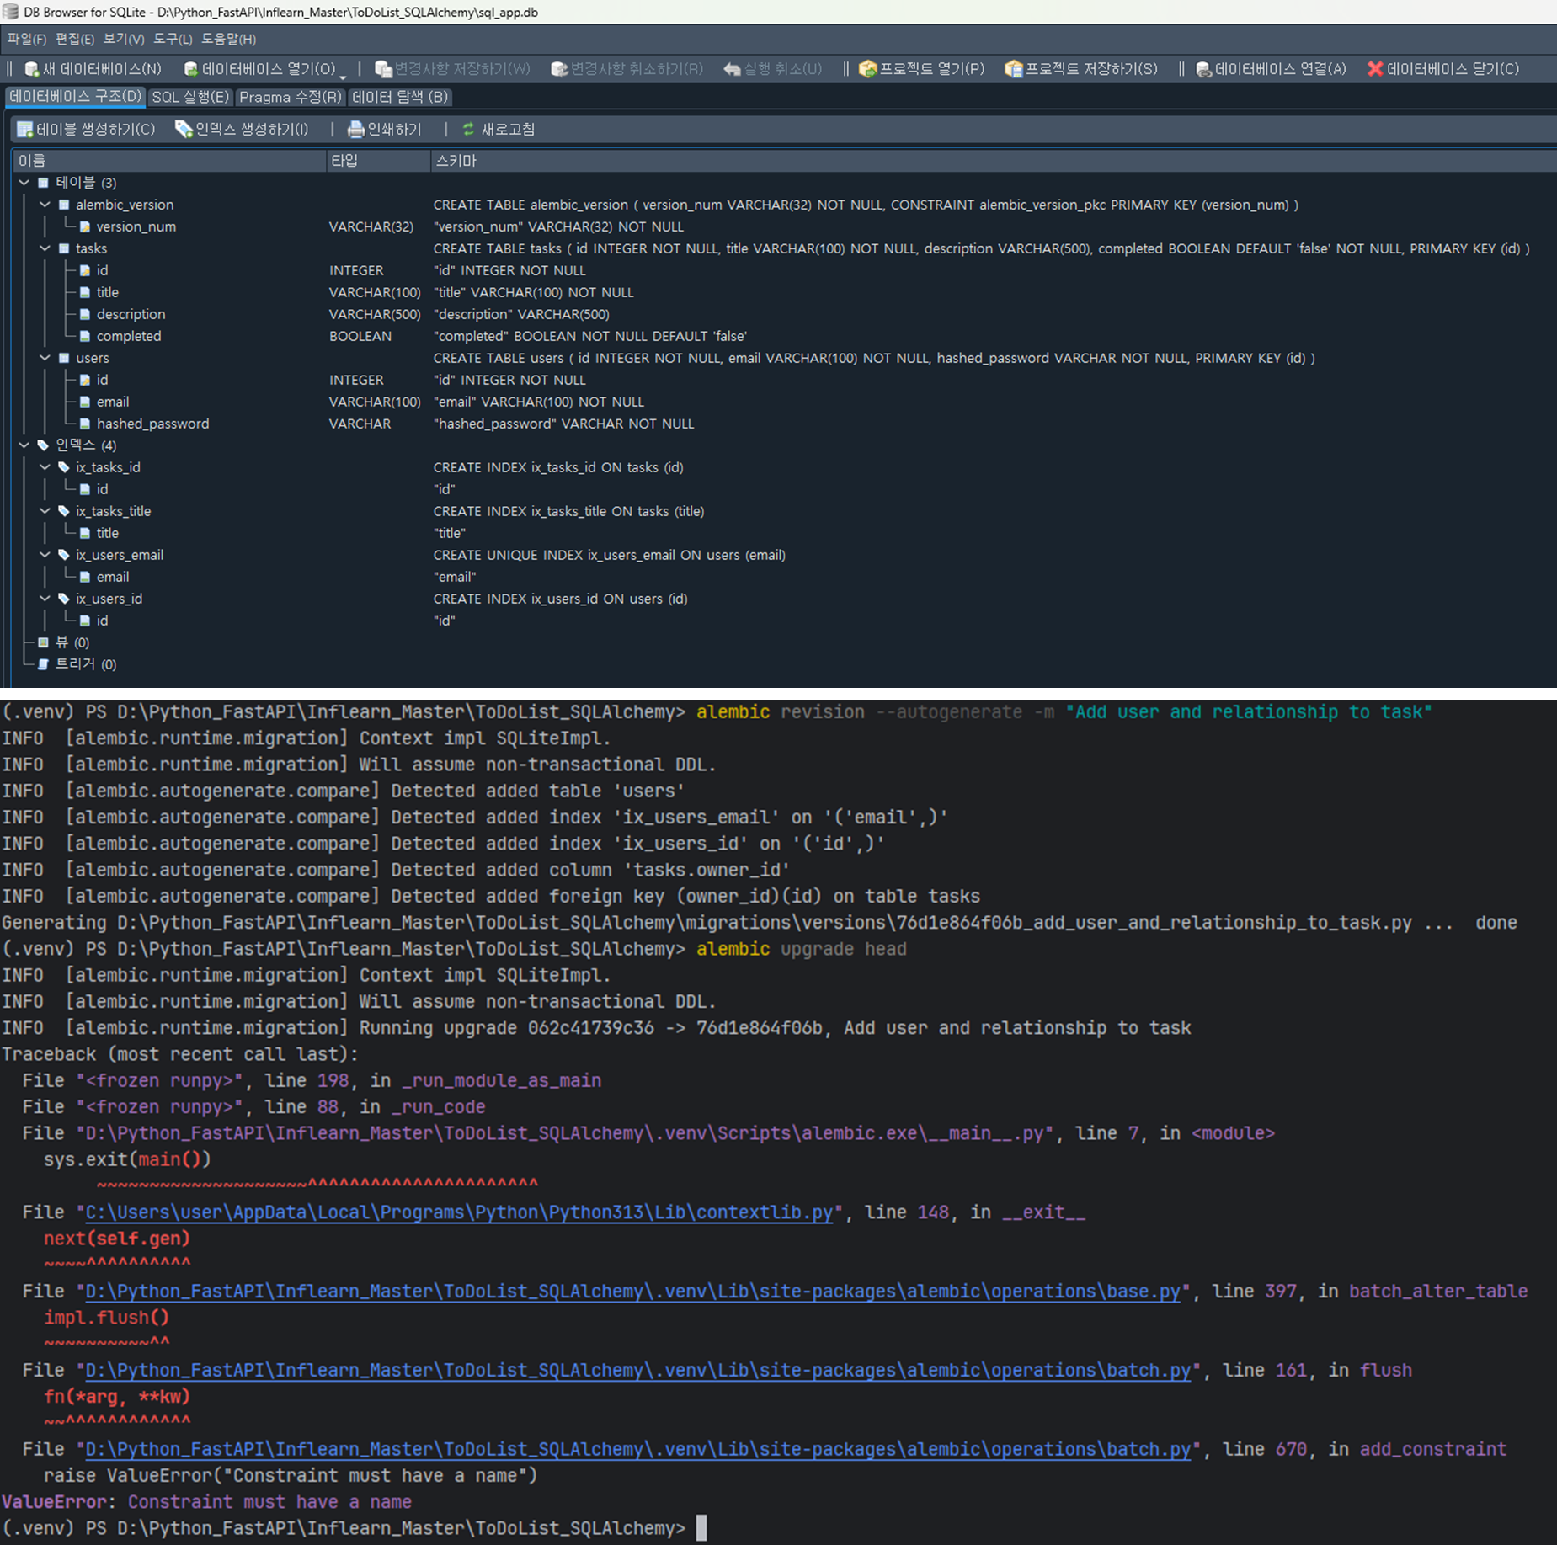1557x1545 pixels.
Task: Click the Open Project (프로젝트 열기) icon
Action: [x=867, y=69]
